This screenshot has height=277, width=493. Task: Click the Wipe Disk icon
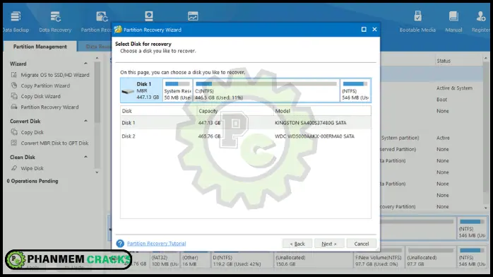pyautogui.click(x=14, y=168)
